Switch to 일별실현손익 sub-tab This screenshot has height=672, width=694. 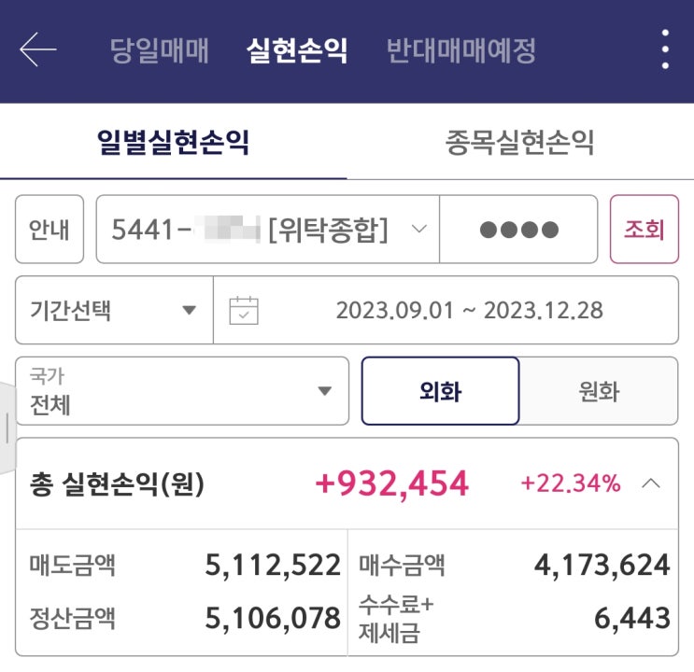tap(173, 143)
